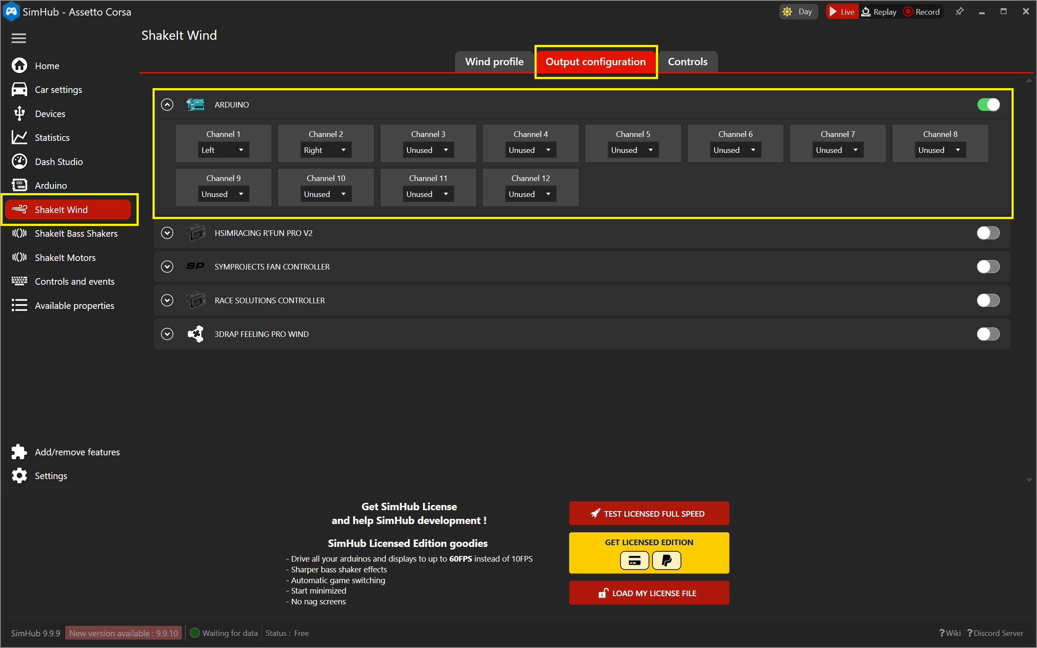Open Channel 1 Left dropdown
The width and height of the screenshot is (1037, 648).
click(x=223, y=150)
